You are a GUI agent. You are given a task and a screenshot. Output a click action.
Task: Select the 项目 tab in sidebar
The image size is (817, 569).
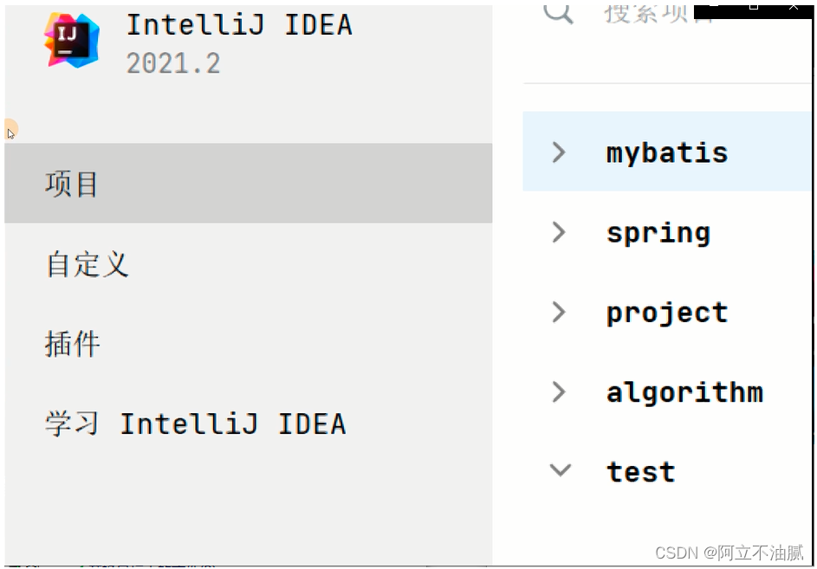tap(72, 184)
